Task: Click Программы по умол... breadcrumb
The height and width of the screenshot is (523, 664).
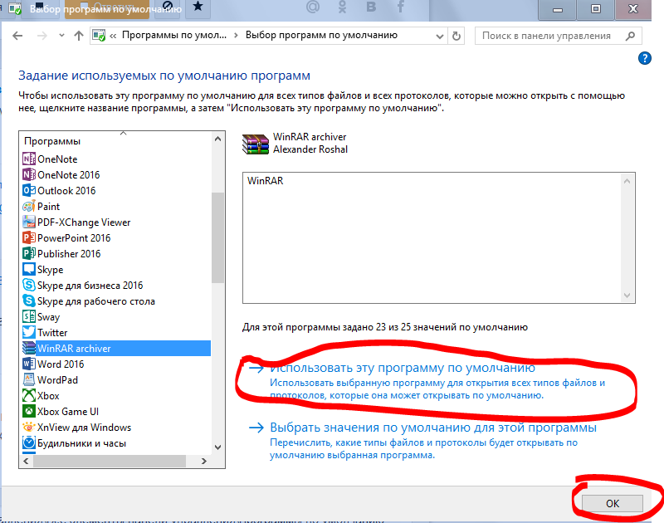Action: pyautogui.click(x=174, y=35)
